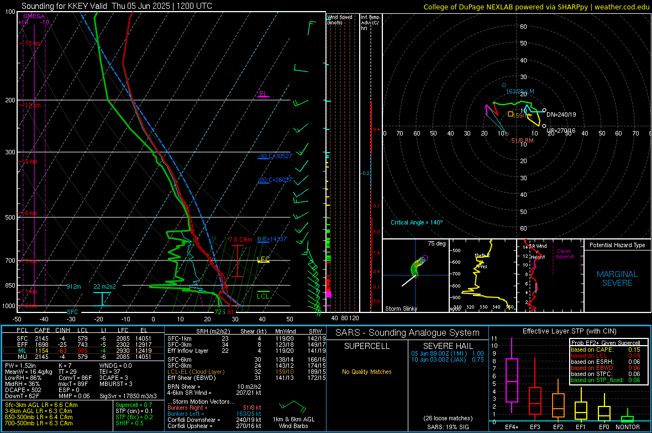Click the Supercell = 0.7 value
The image size is (652, 433).
(134, 405)
